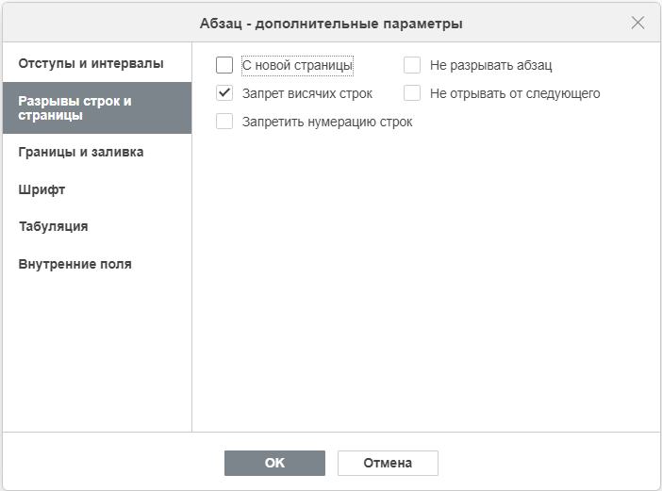Click the Запретить нумерацию строк label text
The width and height of the screenshot is (662, 491).
pos(327,122)
